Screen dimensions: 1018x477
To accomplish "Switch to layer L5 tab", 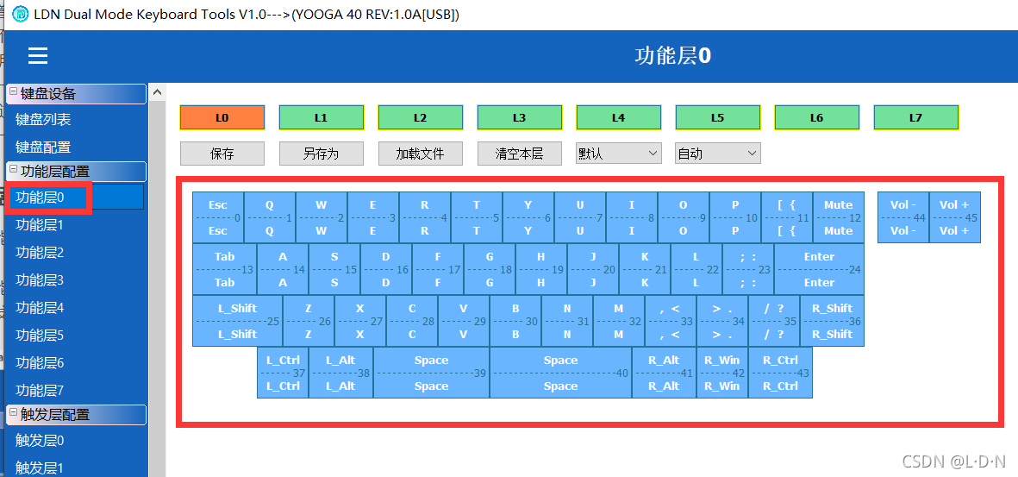I will coord(717,117).
